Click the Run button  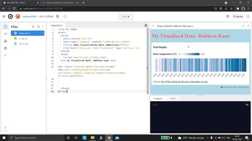tap(126, 16)
